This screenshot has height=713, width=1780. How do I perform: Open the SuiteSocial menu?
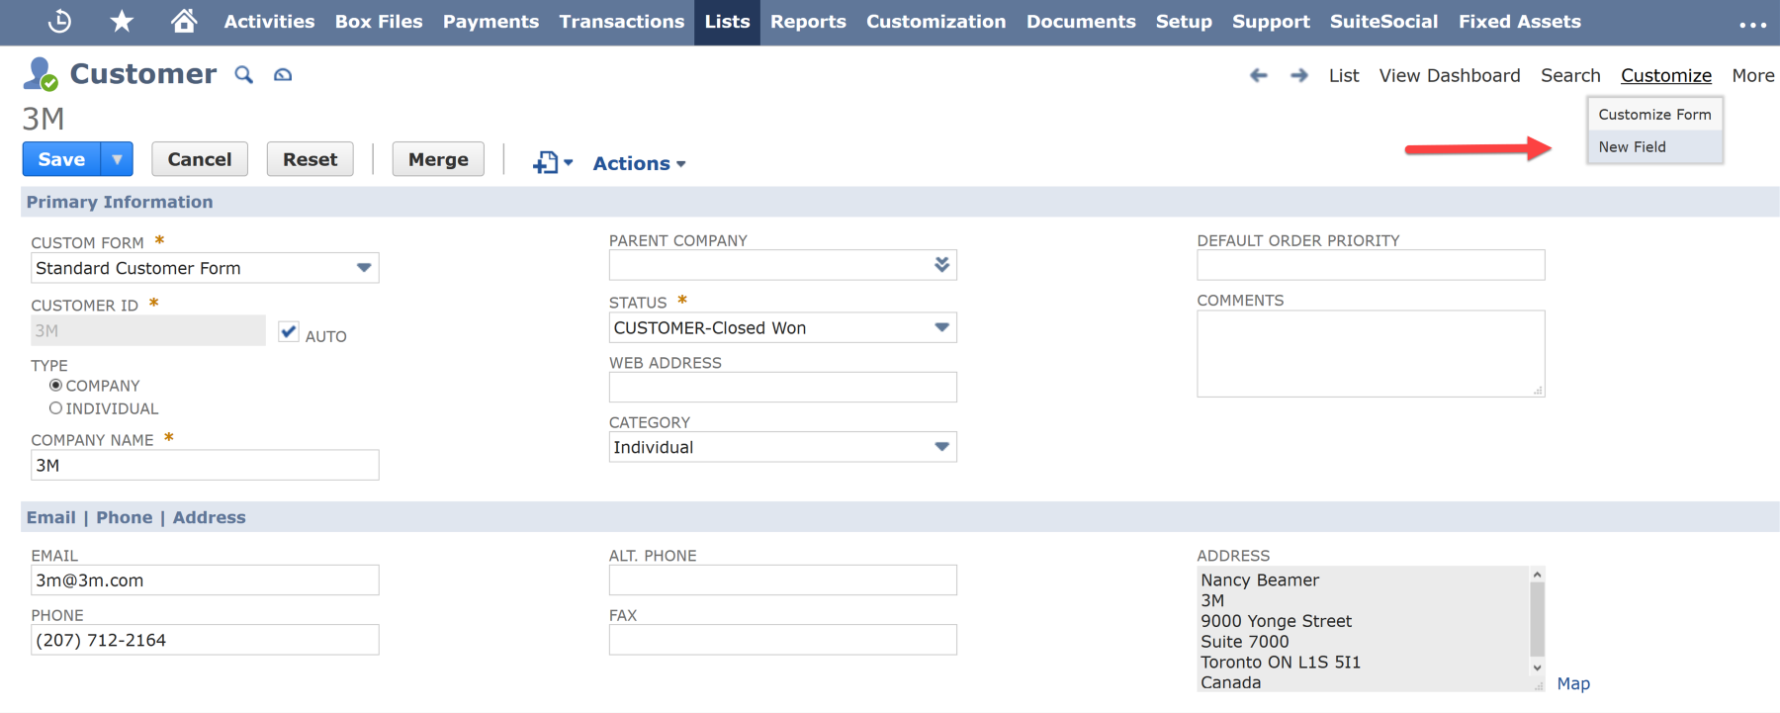click(1383, 21)
